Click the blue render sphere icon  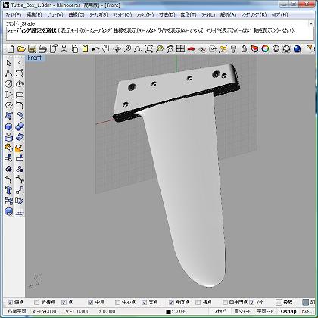298,48
